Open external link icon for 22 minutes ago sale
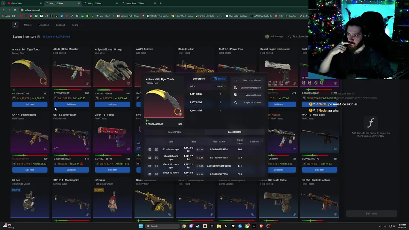 coord(156,149)
